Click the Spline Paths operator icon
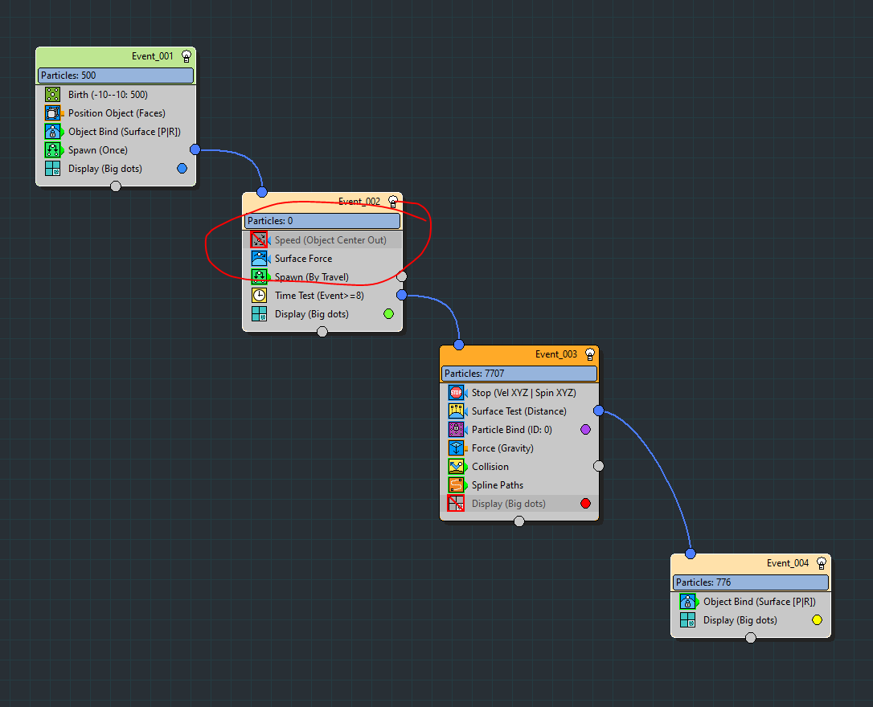This screenshot has height=707, width=873. point(456,485)
